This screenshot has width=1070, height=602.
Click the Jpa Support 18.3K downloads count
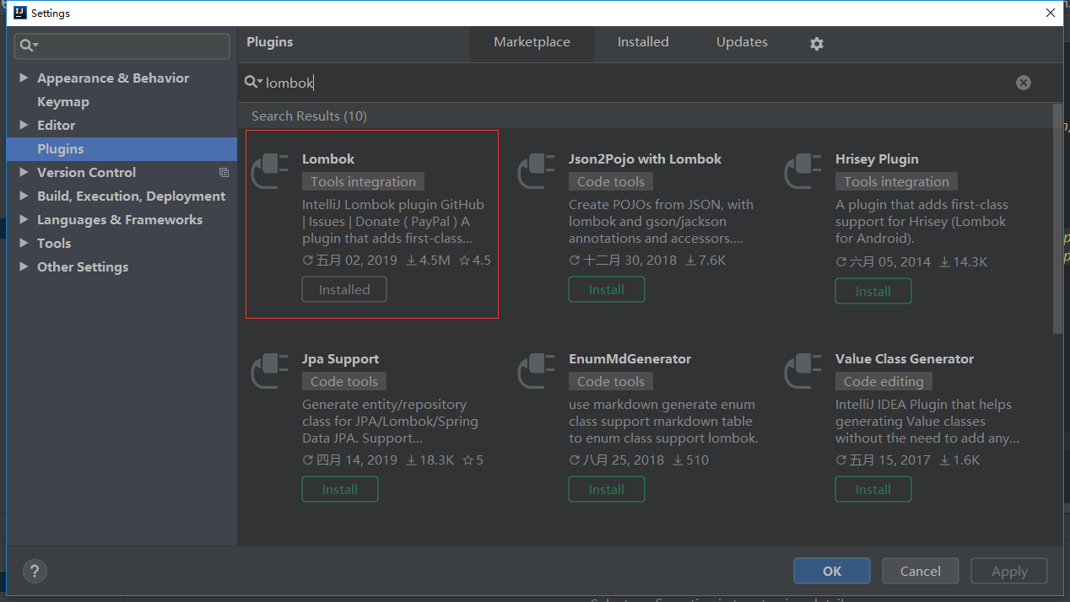click(430, 460)
